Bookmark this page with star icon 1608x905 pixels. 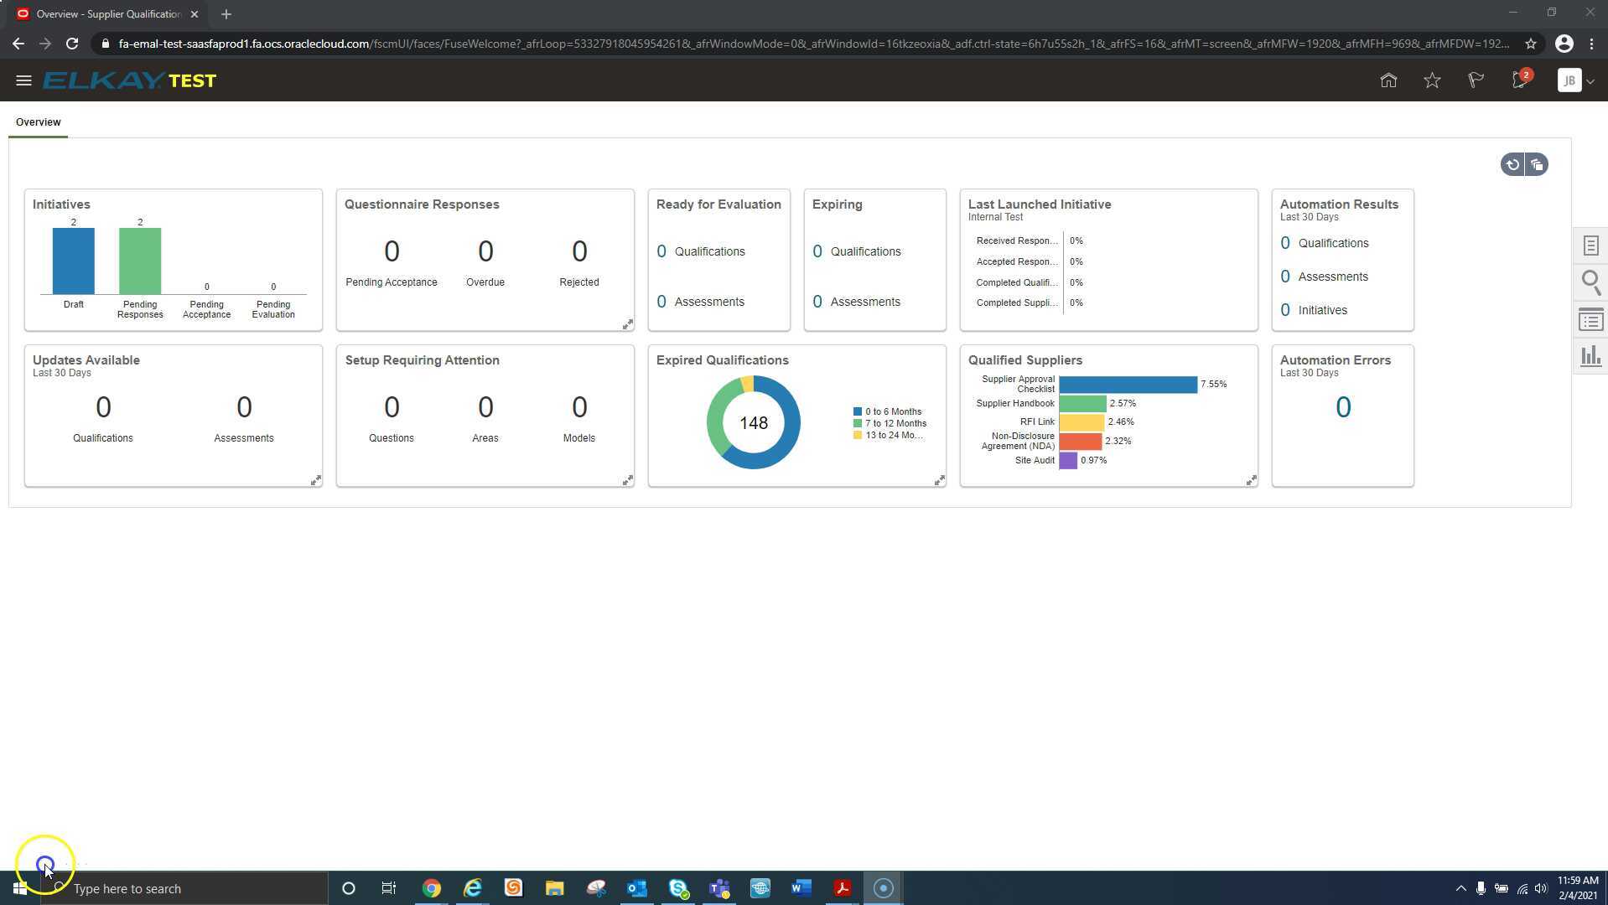[1531, 44]
